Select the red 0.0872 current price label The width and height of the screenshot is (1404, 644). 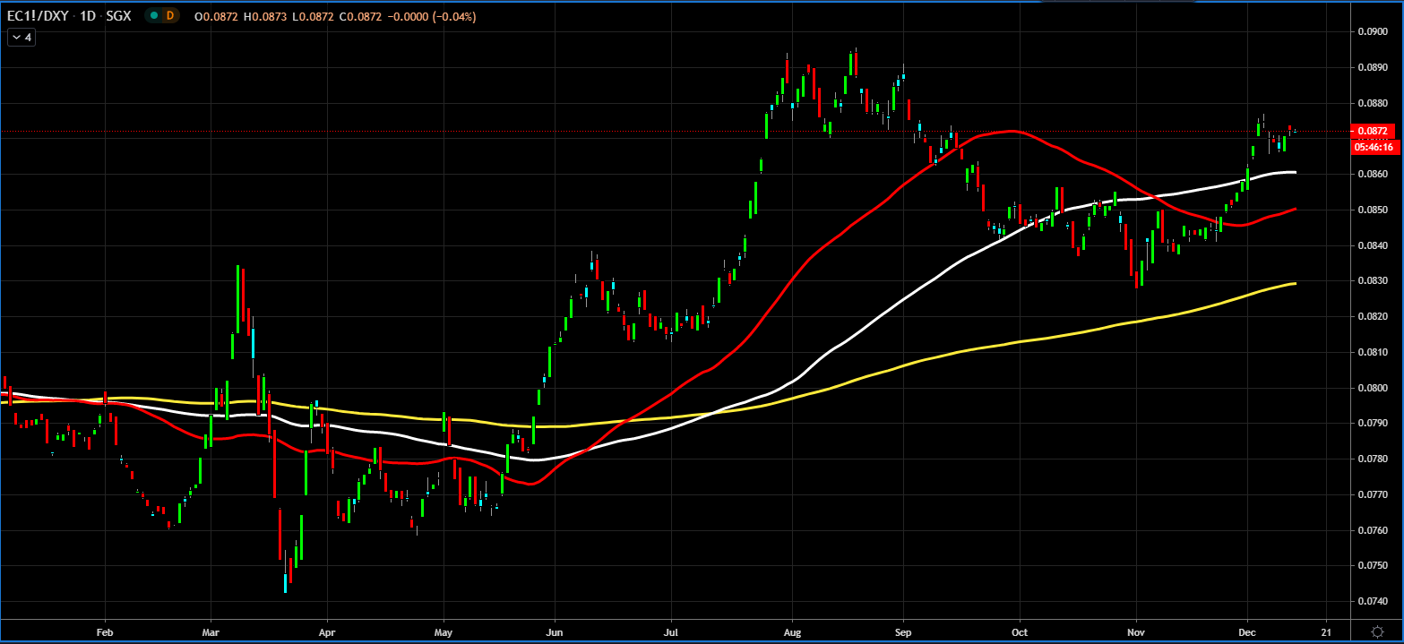(1372, 131)
